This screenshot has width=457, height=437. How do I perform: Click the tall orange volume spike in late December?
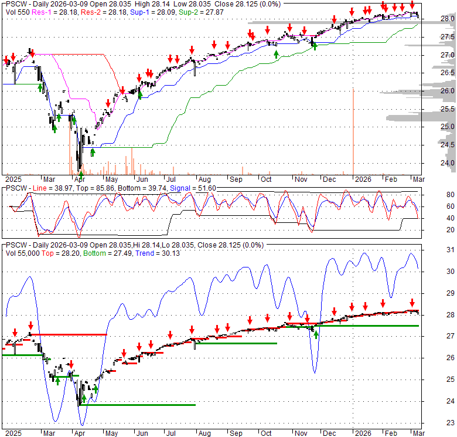coord(353,130)
